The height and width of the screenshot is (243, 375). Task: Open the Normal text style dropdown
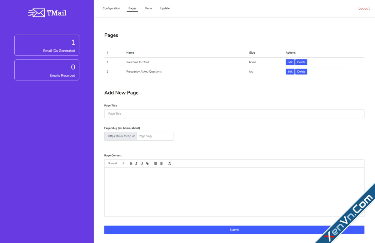coord(116,163)
